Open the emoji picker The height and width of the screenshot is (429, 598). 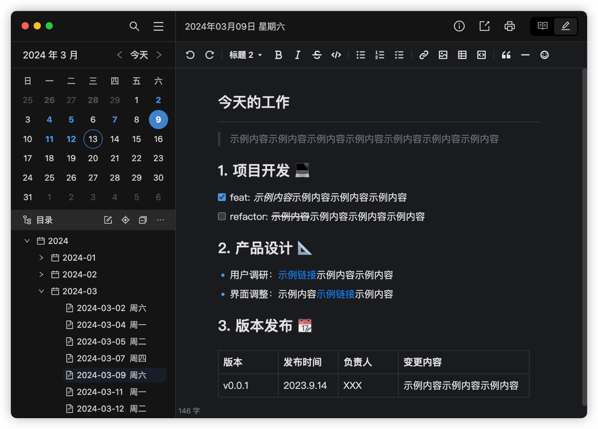[544, 55]
